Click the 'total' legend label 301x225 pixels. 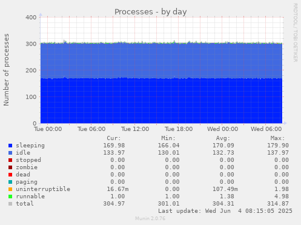point(25,204)
